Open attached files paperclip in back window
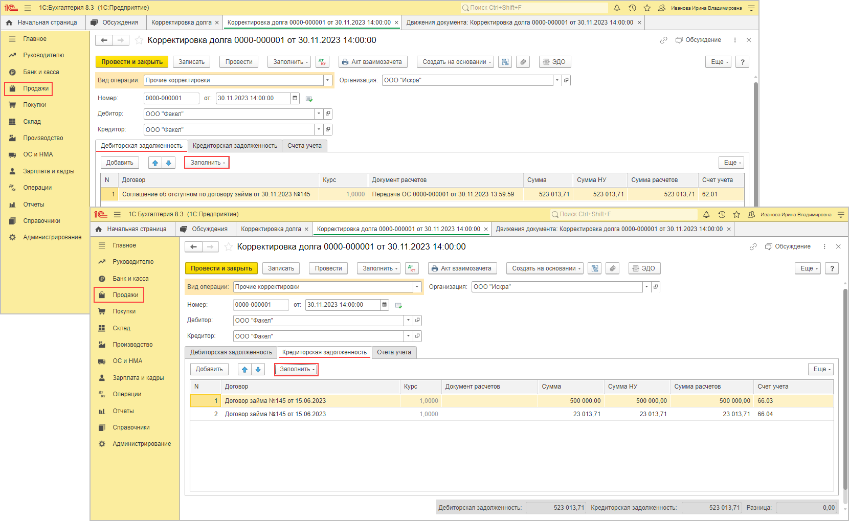The image size is (849, 521). click(523, 62)
